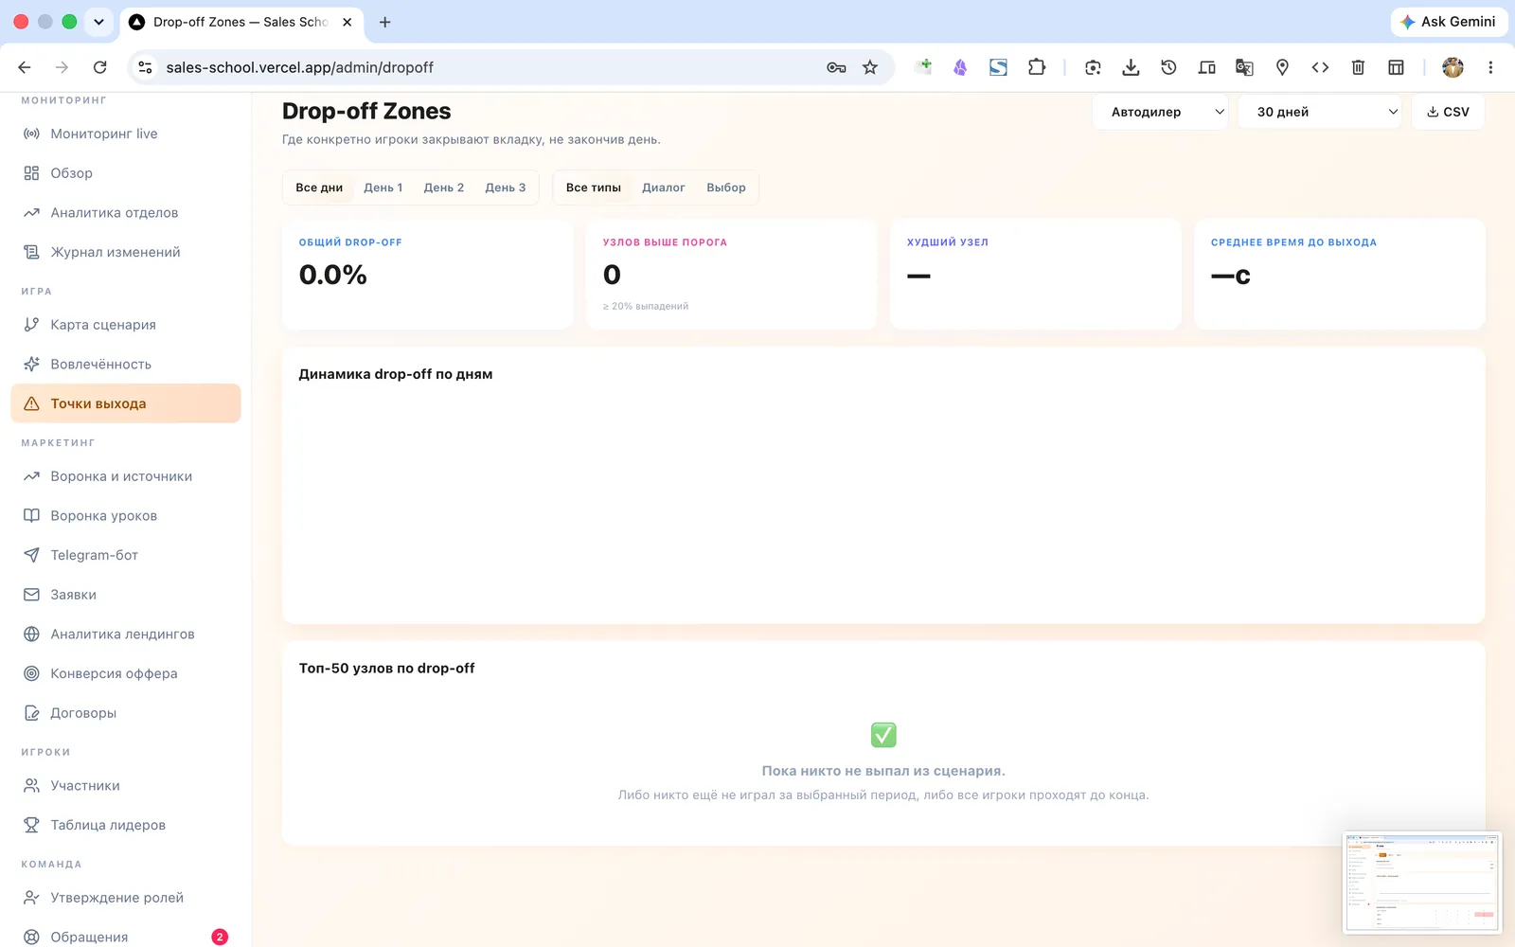The height and width of the screenshot is (947, 1515).
Task: Click the address bar URL
Action: click(299, 67)
